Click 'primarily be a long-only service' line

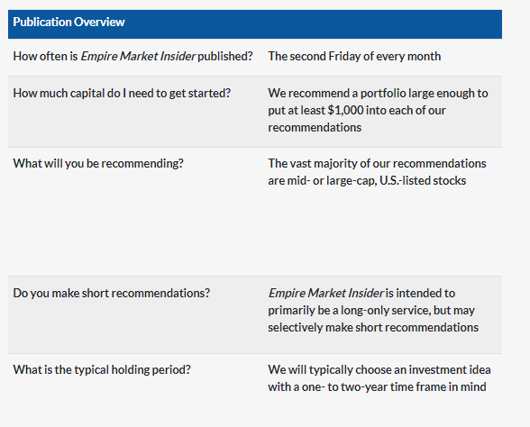click(x=371, y=311)
